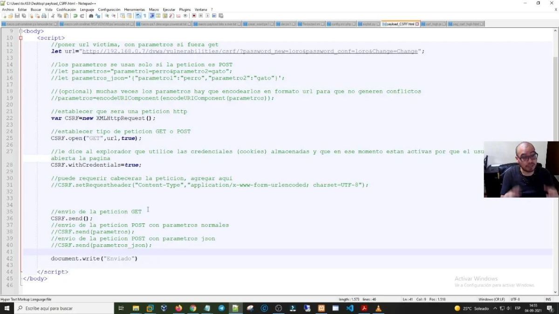The width and height of the screenshot is (559, 314).
Task: Open the Configuración menu
Action: point(109,9)
